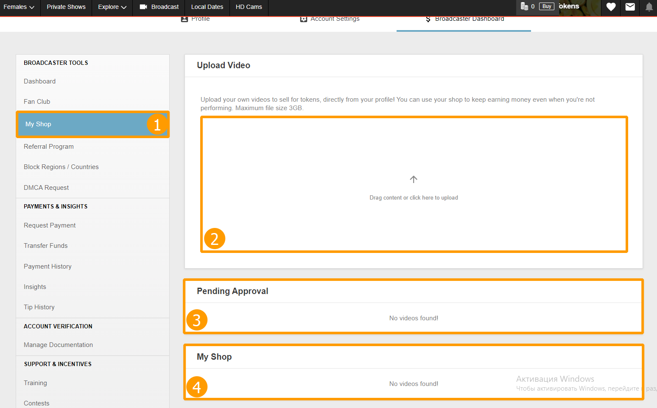Open the Profile tab
The image size is (657, 408).
196,19
